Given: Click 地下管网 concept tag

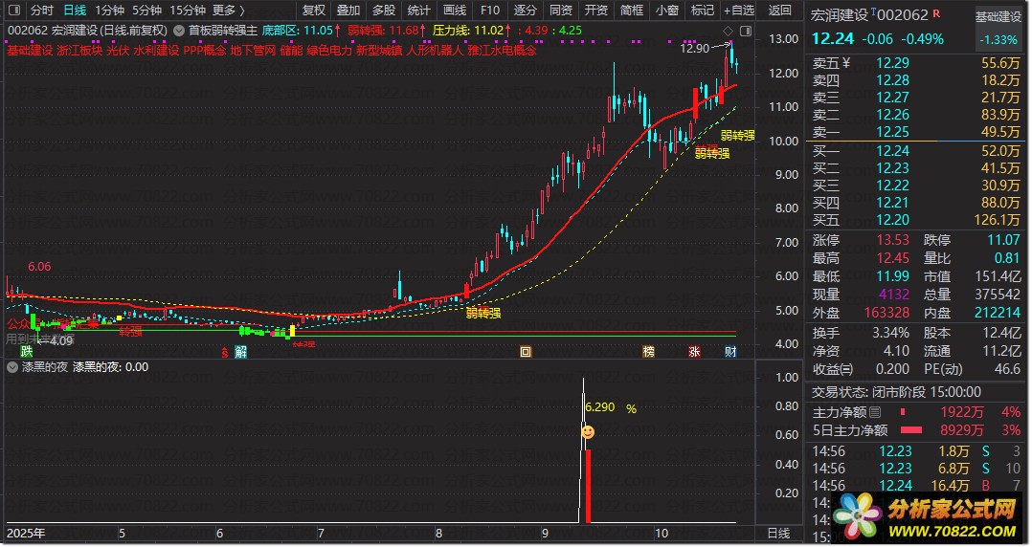Looking at the screenshot, I should [x=253, y=51].
